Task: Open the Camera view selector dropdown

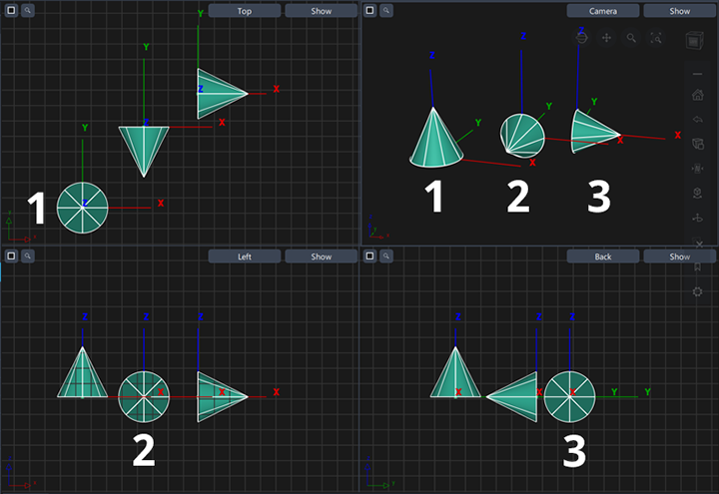Action: (x=603, y=11)
